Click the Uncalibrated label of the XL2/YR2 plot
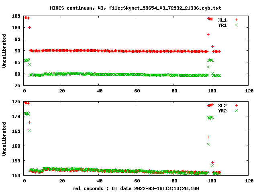This screenshot has height=192, width=257. 4,139
